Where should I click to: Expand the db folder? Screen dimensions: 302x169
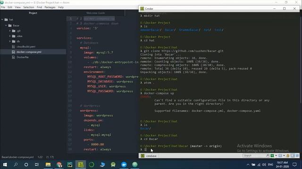coord(10,41)
